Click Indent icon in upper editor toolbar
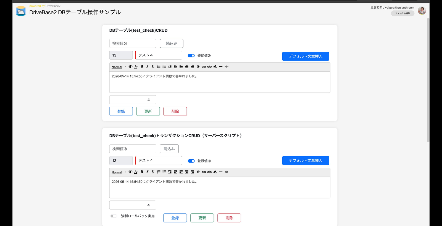The width and height of the screenshot is (442, 226). pyautogui.click(x=175, y=66)
